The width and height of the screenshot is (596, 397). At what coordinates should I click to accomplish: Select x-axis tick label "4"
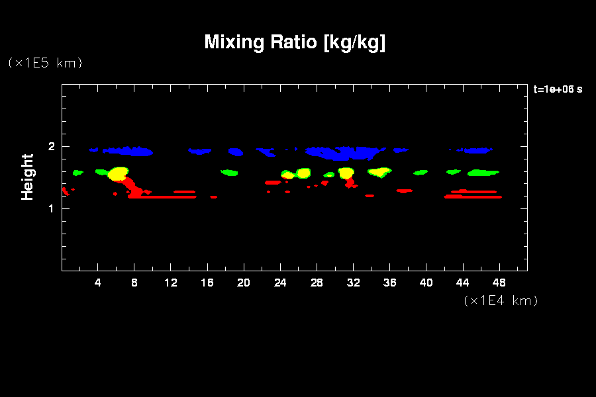(98, 283)
